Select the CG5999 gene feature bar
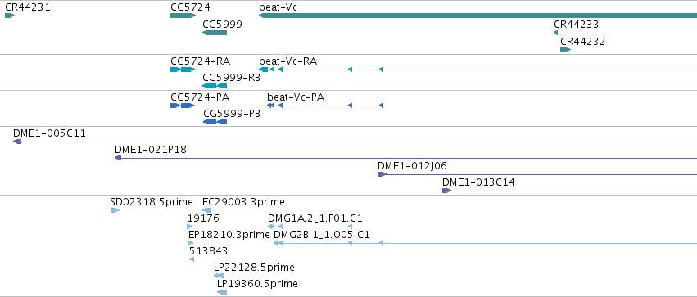The width and height of the screenshot is (697, 297). coord(215,33)
